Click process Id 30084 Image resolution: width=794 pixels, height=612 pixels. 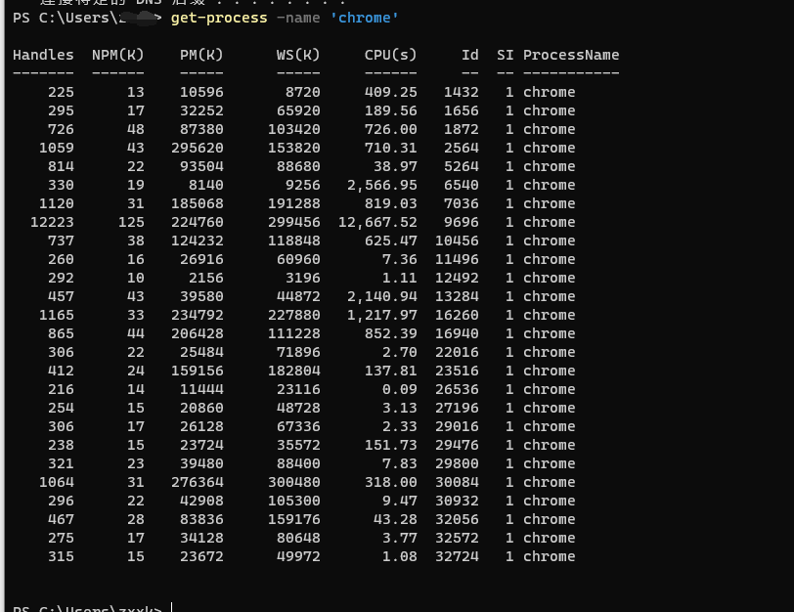click(457, 482)
